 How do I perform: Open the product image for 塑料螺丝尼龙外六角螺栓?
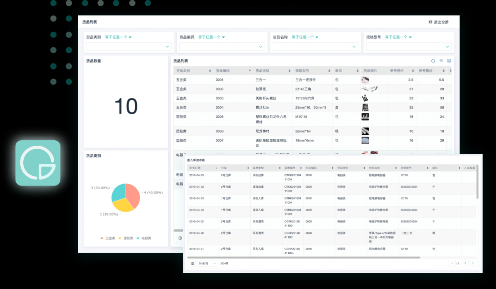365,117
